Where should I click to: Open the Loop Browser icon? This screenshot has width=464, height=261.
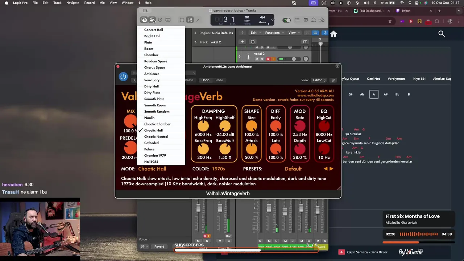tap(314, 20)
